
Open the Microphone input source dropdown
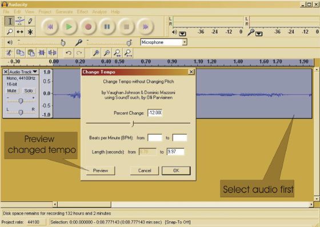click(x=185, y=42)
